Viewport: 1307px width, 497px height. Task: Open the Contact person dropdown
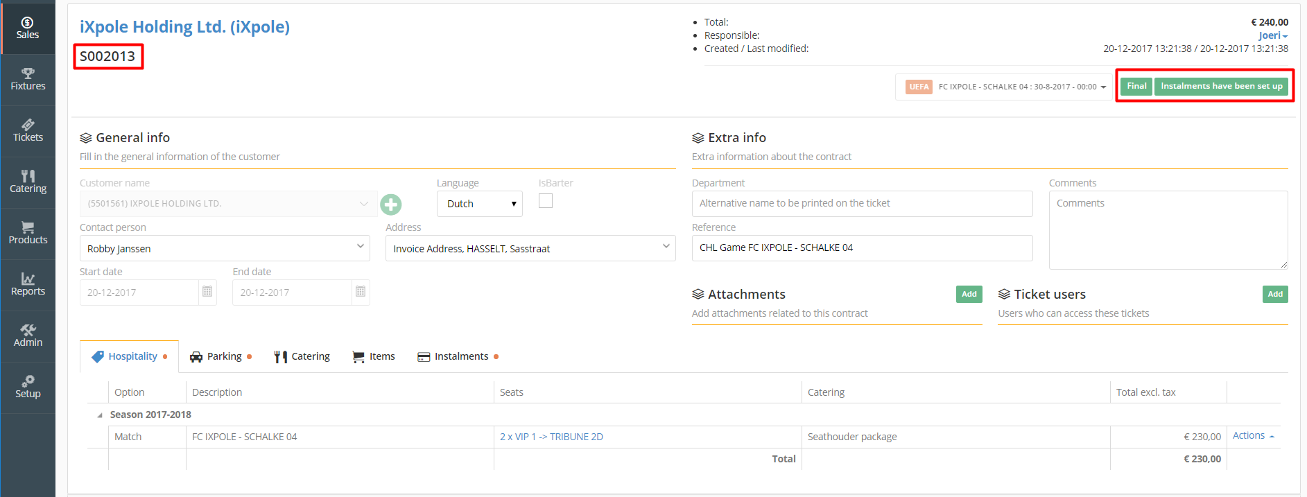[x=225, y=248]
